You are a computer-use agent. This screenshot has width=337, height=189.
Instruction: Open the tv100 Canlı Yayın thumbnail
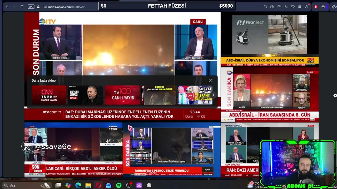(122, 95)
